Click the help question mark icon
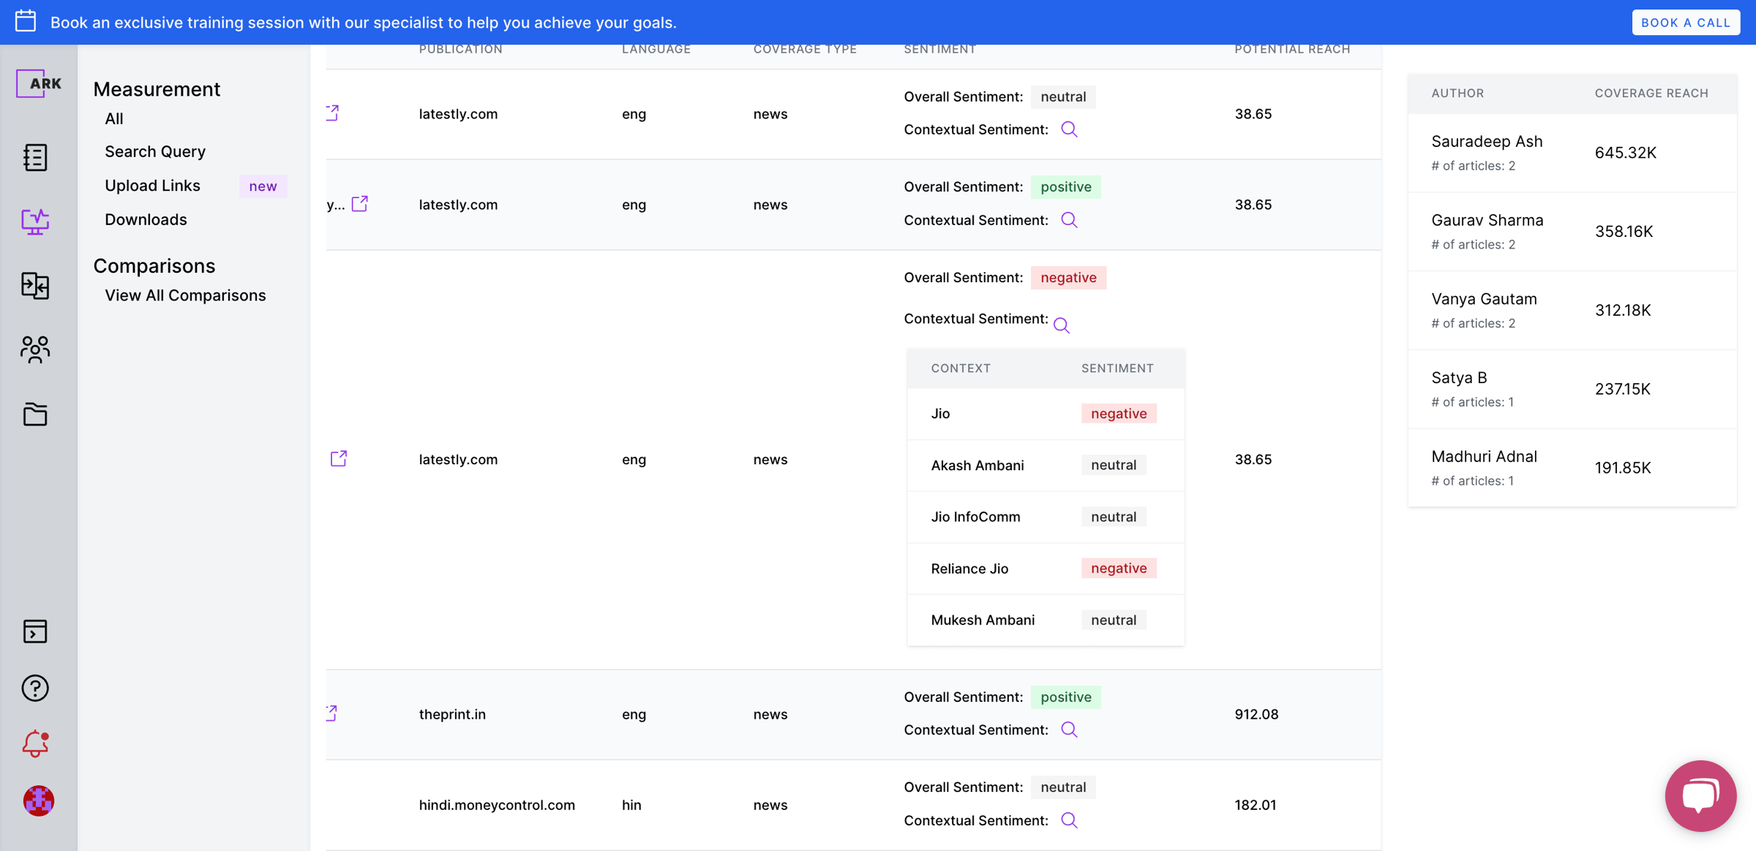1756x851 pixels. pos(35,688)
